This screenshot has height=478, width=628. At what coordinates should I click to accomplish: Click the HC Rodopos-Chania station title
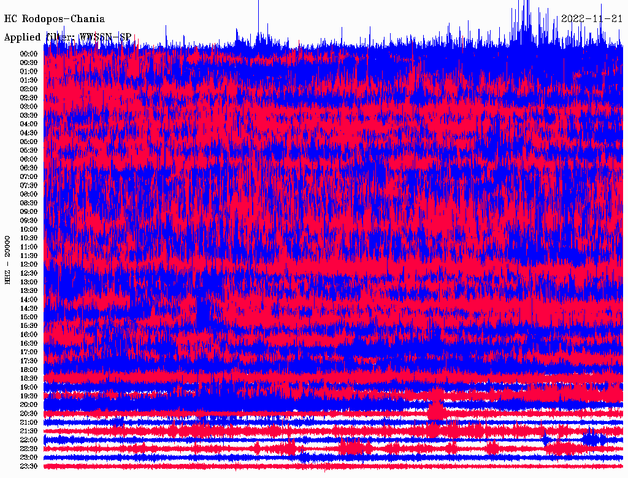point(54,19)
